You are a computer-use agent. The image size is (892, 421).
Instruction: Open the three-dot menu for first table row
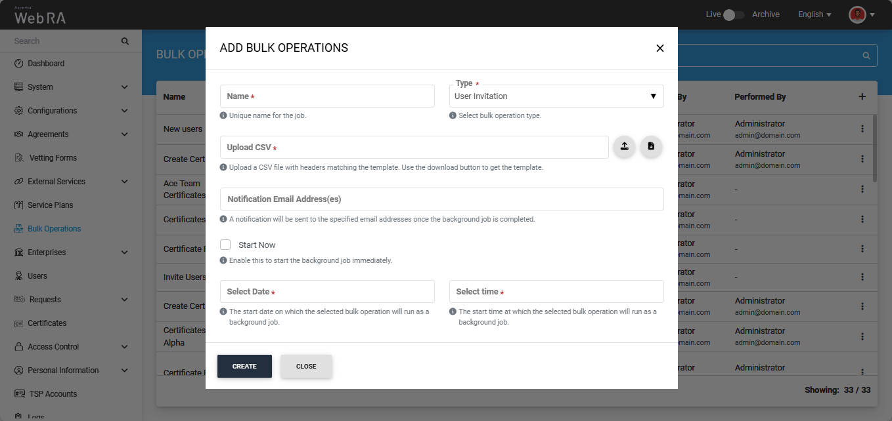pyautogui.click(x=862, y=129)
